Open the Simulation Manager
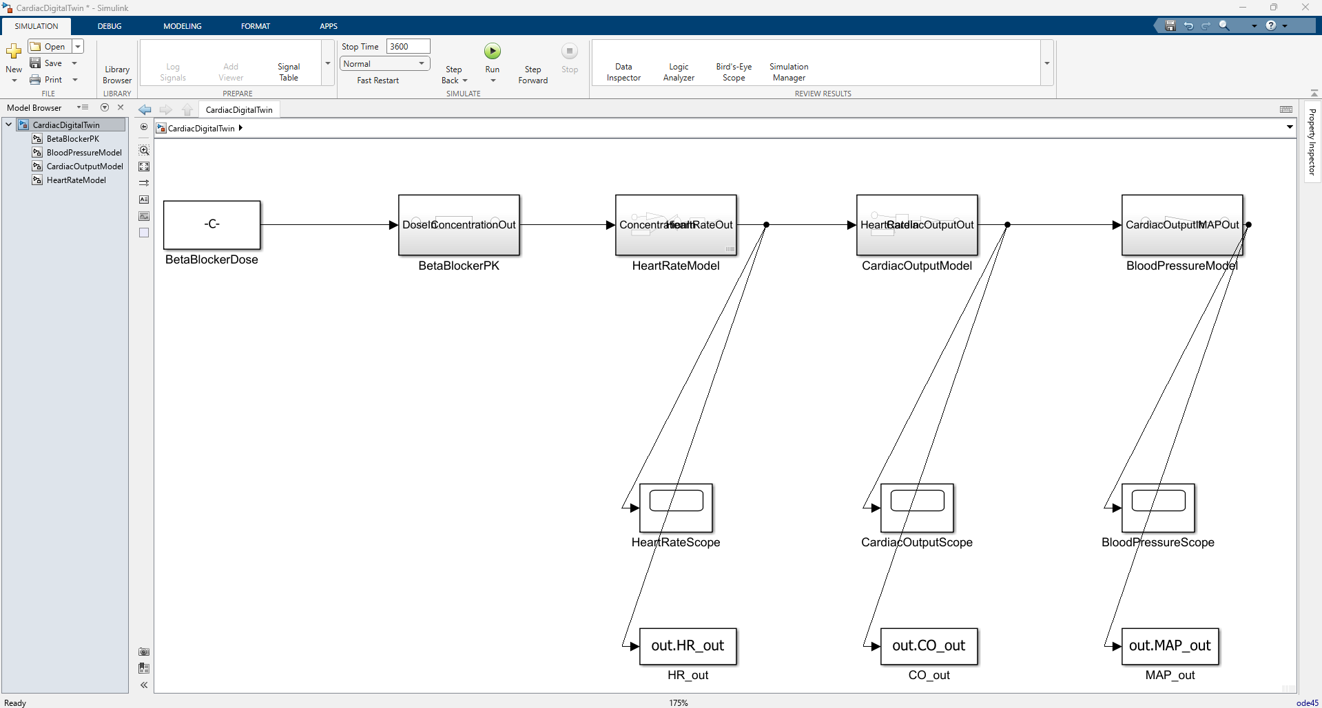Image resolution: width=1322 pixels, height=708 pixels. point(789,72)
